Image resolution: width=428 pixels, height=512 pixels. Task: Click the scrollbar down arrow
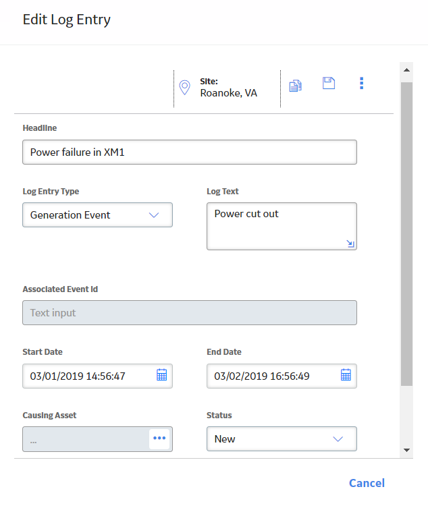(x=407, y=451)
